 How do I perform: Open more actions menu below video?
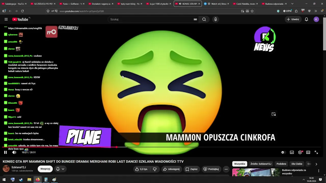tap(226, 169)
